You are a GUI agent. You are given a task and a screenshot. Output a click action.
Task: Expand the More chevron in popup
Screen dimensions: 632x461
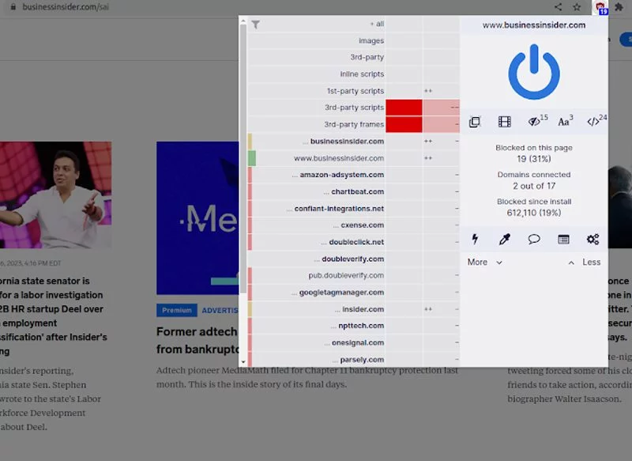pyautogui.click(x=484, y=263)
